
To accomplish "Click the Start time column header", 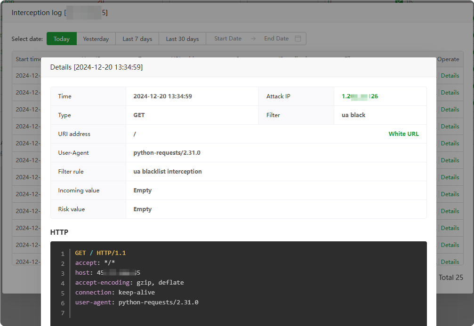I will coord(28,59).
